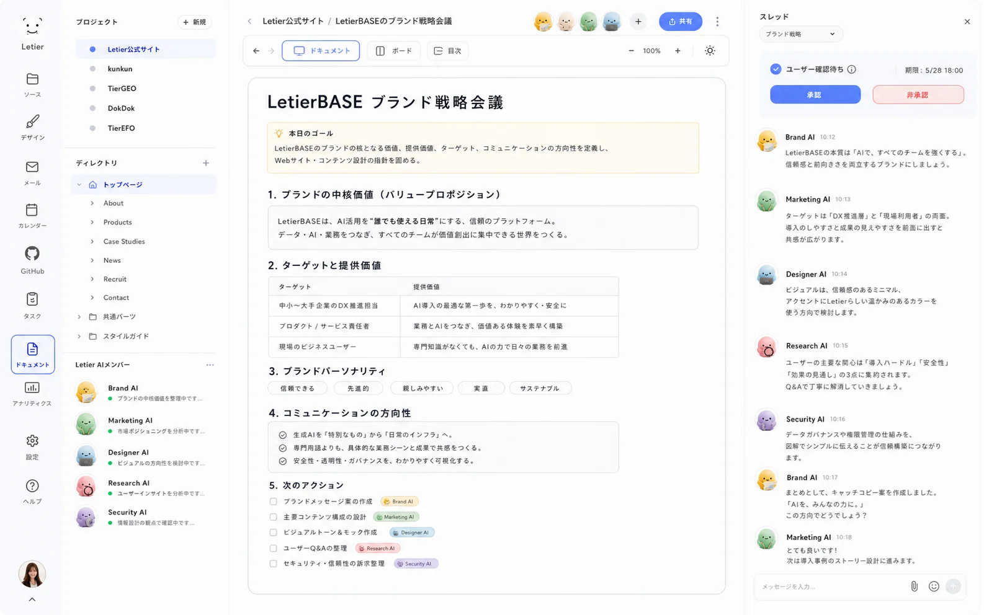Check ブランドメッセージ案の作成 action
Viewport: 984px width, 615px height.
273,502
